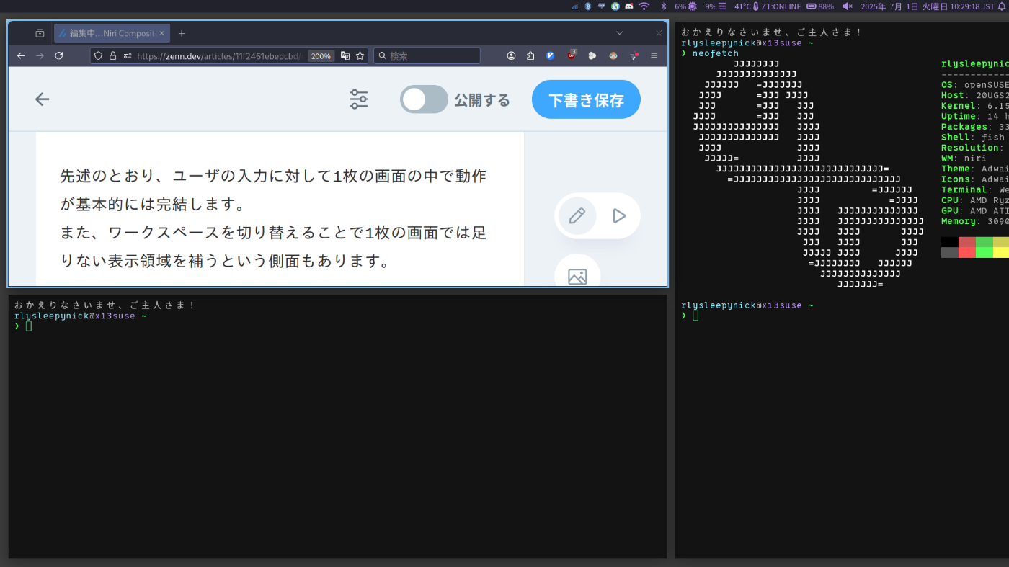Screen dimensions: 1009x567
Task: Select the 編集中…Niri Composit browser tab
Action: [x=112, y=33]
